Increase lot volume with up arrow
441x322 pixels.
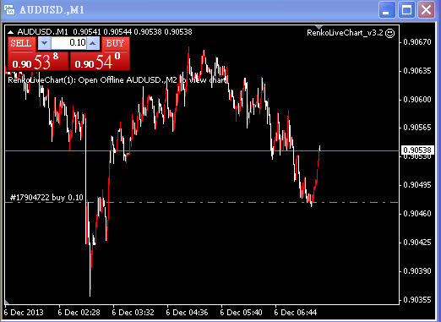(x=93, y=43)
